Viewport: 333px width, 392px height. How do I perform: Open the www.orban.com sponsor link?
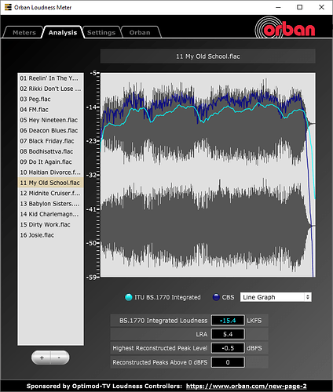(246, 386)
